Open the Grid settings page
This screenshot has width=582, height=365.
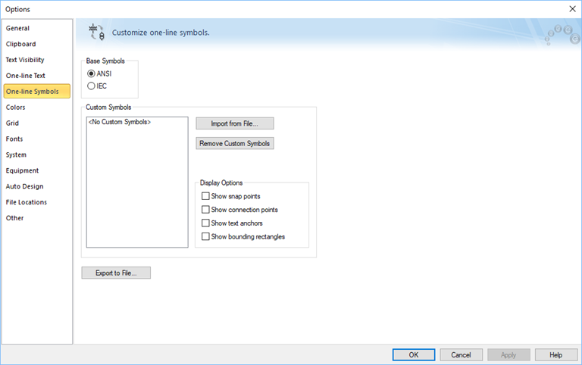(x=13, y=123)
